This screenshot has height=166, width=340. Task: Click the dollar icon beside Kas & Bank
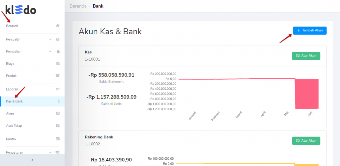(58, 101)
